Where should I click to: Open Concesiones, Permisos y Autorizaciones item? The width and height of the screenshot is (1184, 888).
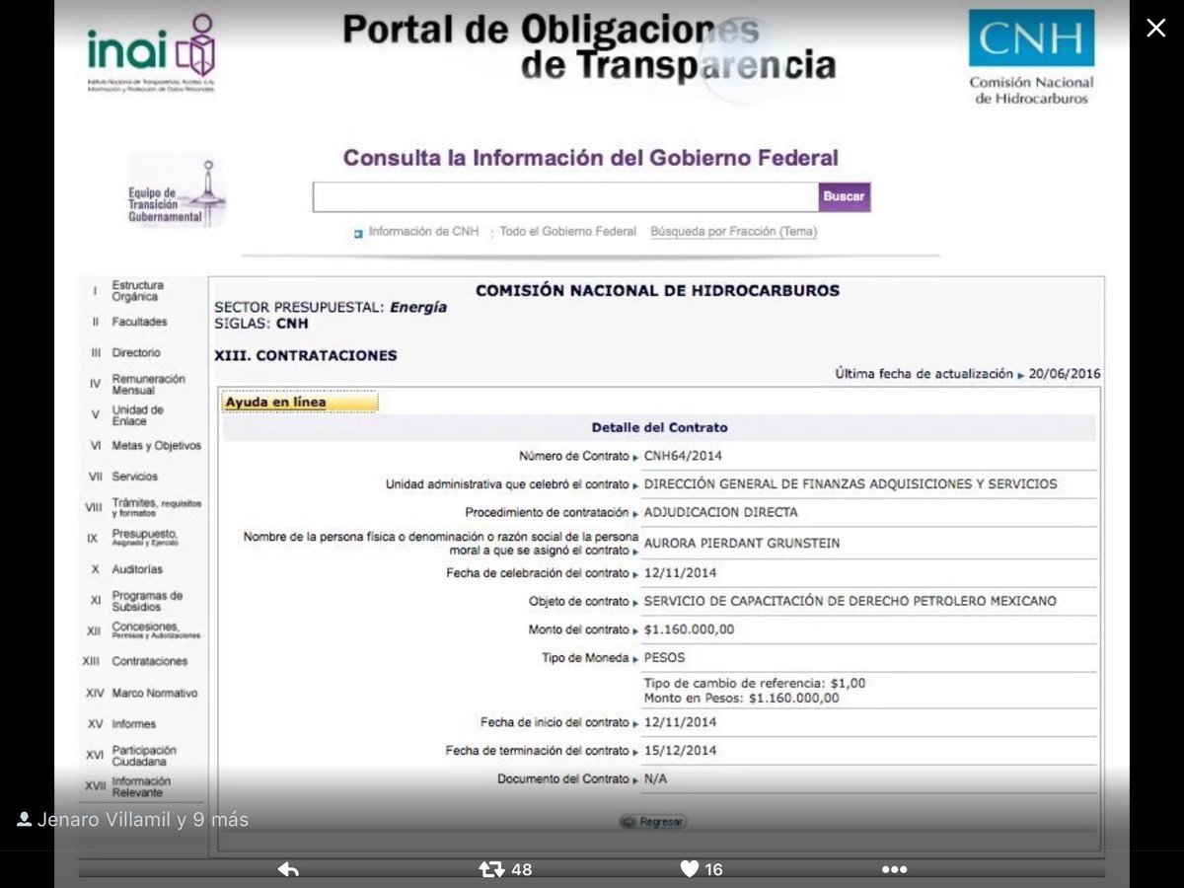[x=155, y=630]
